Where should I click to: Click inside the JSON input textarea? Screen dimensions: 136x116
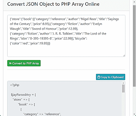click(x=66, y=36)
